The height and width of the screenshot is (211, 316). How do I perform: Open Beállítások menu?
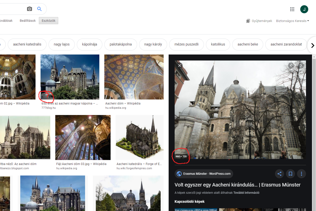[x=28, y=21]
